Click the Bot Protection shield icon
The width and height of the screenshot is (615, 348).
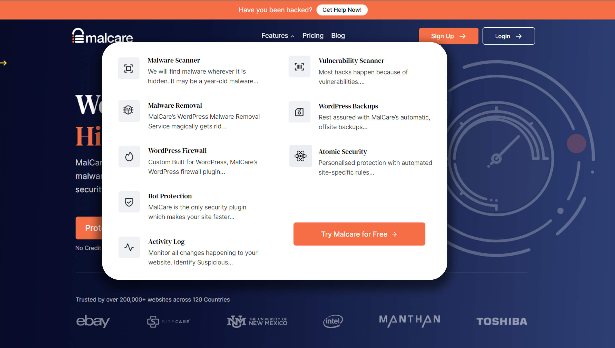point(129,202)
